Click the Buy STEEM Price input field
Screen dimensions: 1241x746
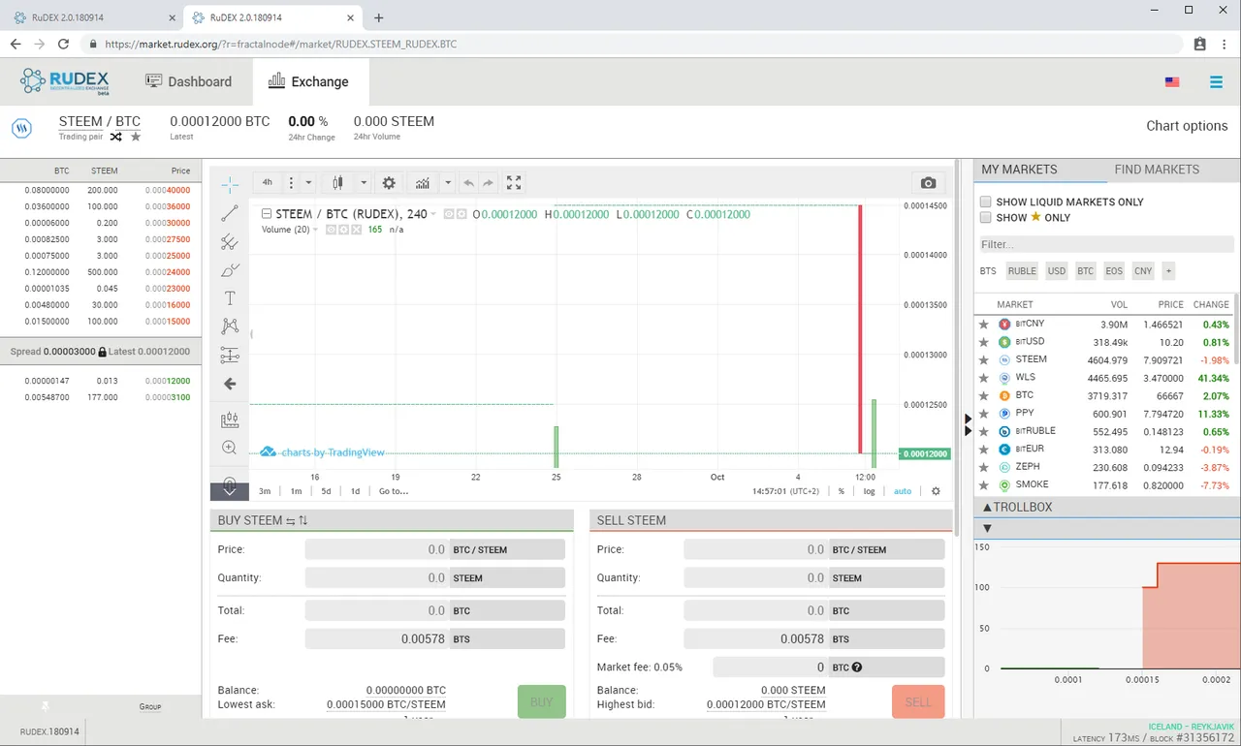377,549
